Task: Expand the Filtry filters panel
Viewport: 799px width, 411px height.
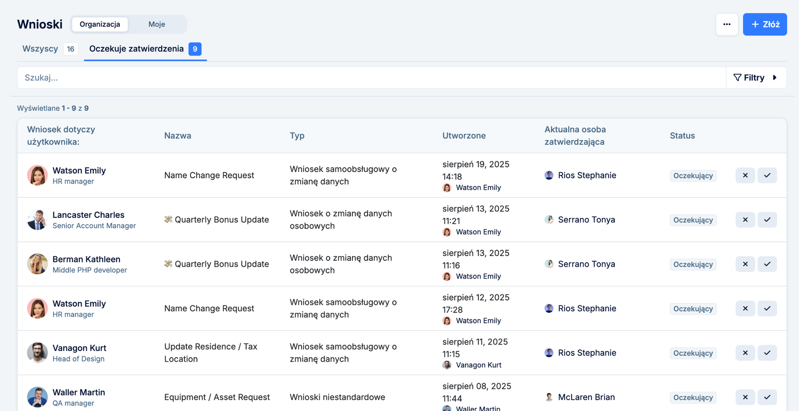Action: point(756,78)
